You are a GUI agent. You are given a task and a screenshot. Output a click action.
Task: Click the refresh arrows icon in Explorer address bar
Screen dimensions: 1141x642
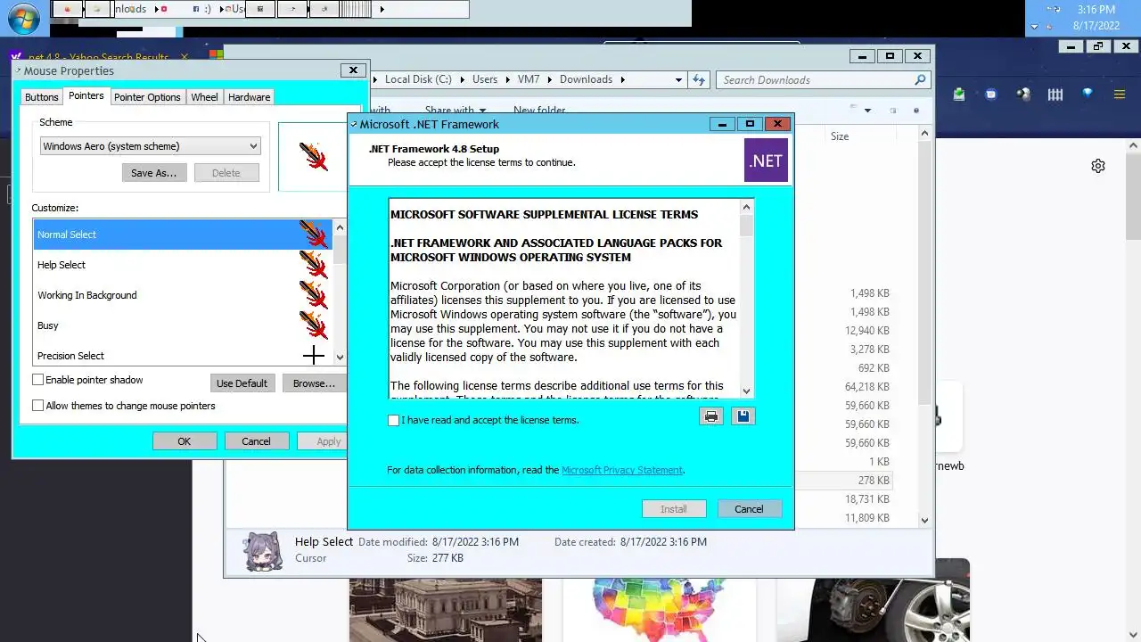click(x=700, y=79)
